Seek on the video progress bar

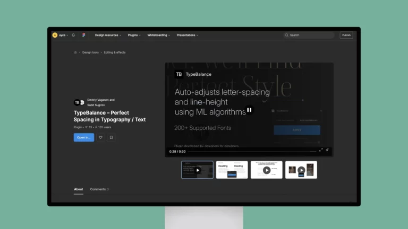250,151
